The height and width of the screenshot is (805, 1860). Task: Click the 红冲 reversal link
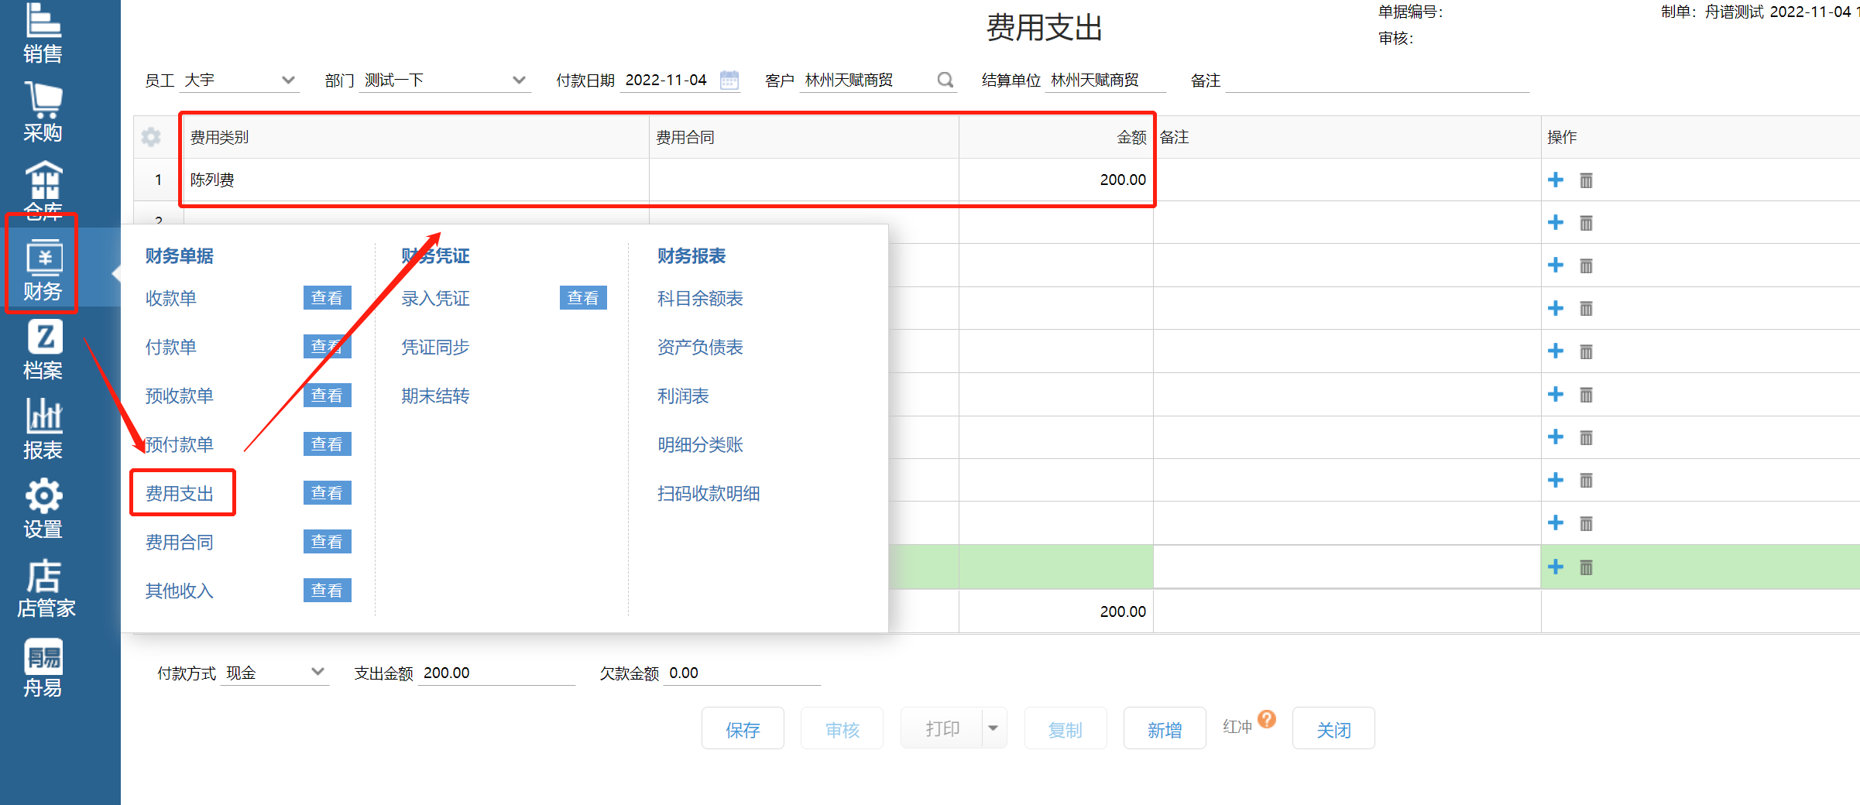(1237, 727)
